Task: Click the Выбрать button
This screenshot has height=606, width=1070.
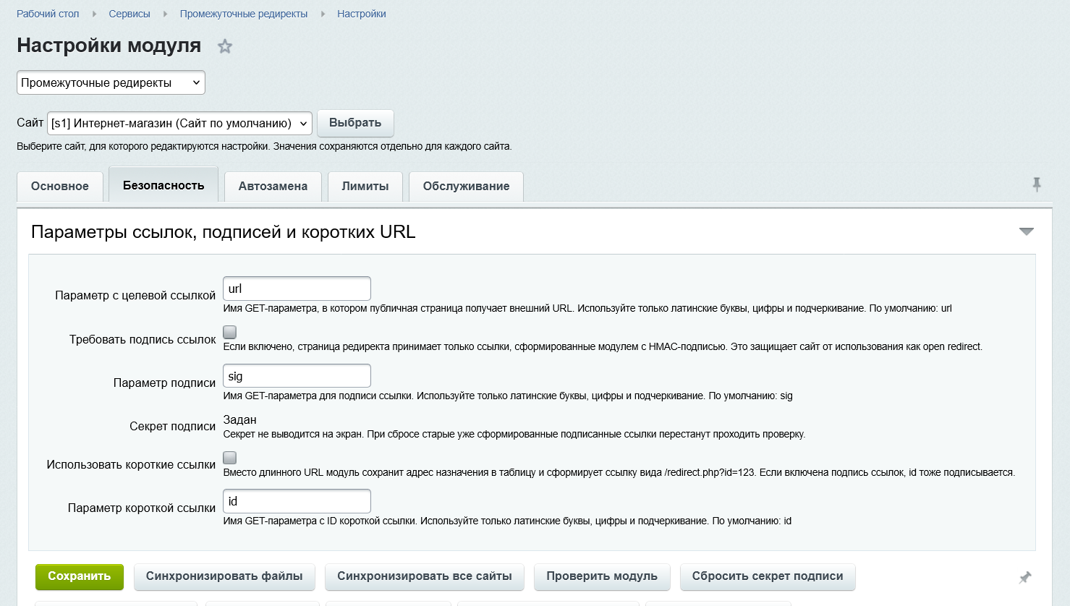Action: (355, 123)
